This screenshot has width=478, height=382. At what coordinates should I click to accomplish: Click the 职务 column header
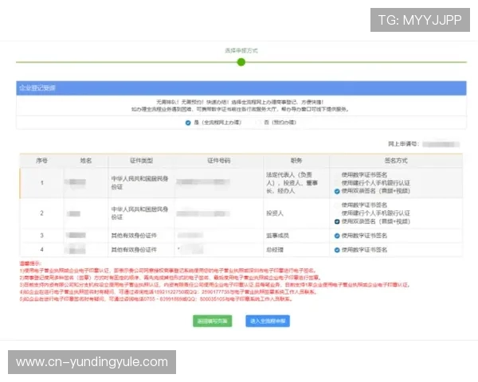(x=296, y=161)
